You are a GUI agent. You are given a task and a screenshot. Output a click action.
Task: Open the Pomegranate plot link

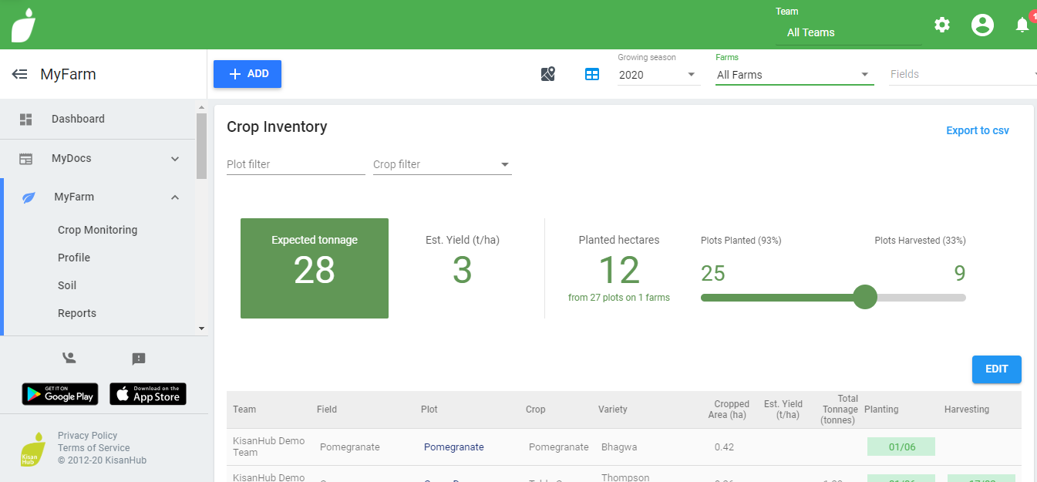(x=454, y=447)
